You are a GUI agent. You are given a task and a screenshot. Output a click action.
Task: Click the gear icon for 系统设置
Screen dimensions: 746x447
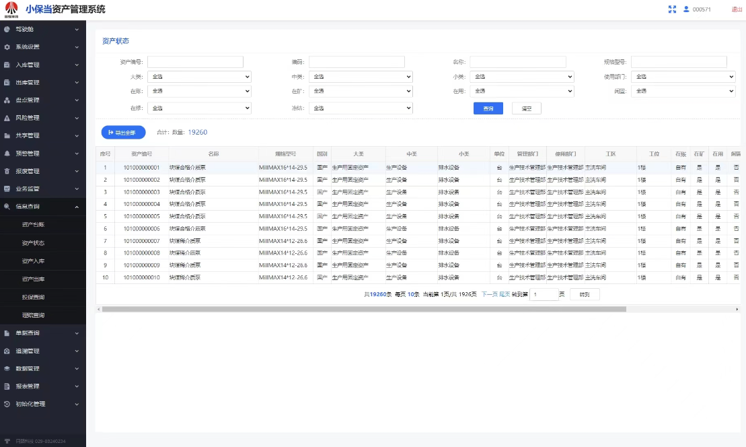(x=7, y=47)
